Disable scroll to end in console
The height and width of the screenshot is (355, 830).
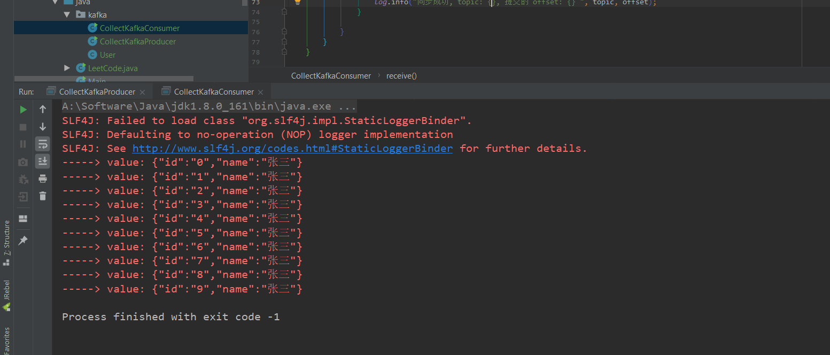[x=42, y=161]
